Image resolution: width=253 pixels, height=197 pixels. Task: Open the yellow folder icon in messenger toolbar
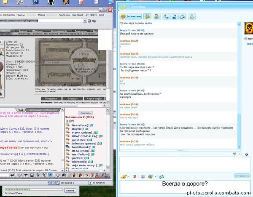(147, 16)
